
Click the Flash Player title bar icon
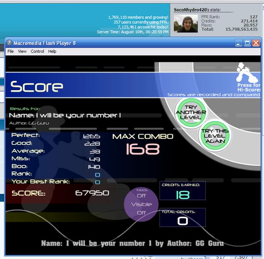click(x=9, y=43)
